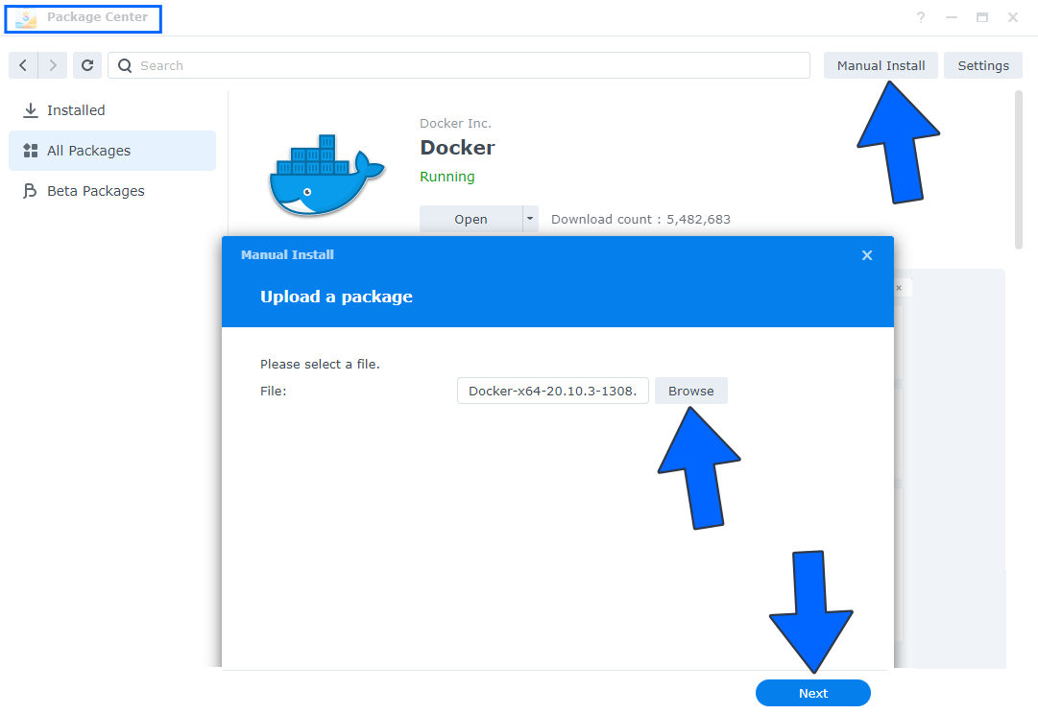1038x714 pixels.
Task: Click the package search field
Action: click(x=459, y=65)
